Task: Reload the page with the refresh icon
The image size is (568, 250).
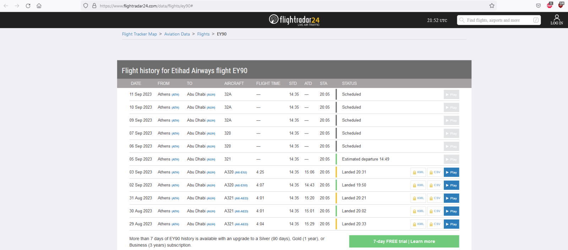Action: coord(28,6)
